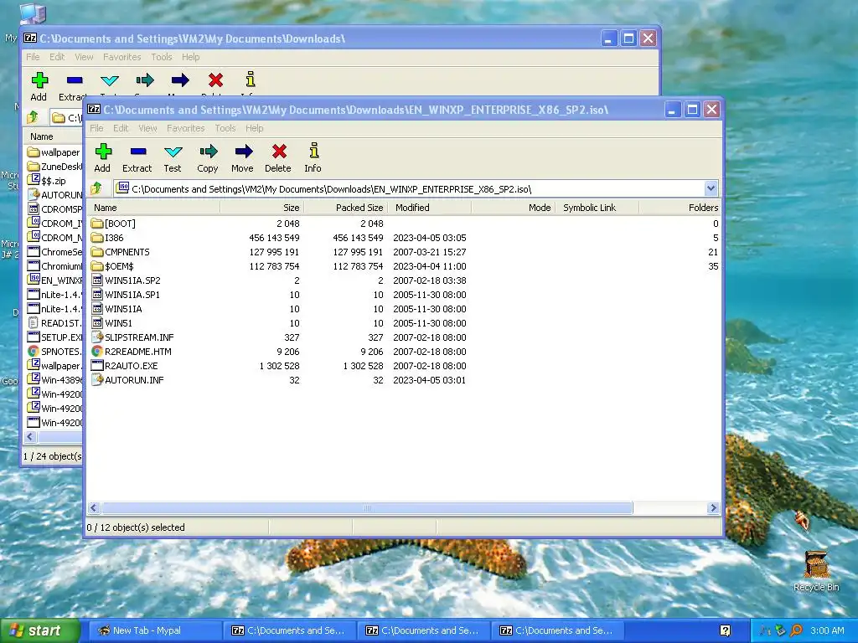Click the Copy icon in ISO window
The width and height of the screenshot is (858, 643).
(208, 152)
